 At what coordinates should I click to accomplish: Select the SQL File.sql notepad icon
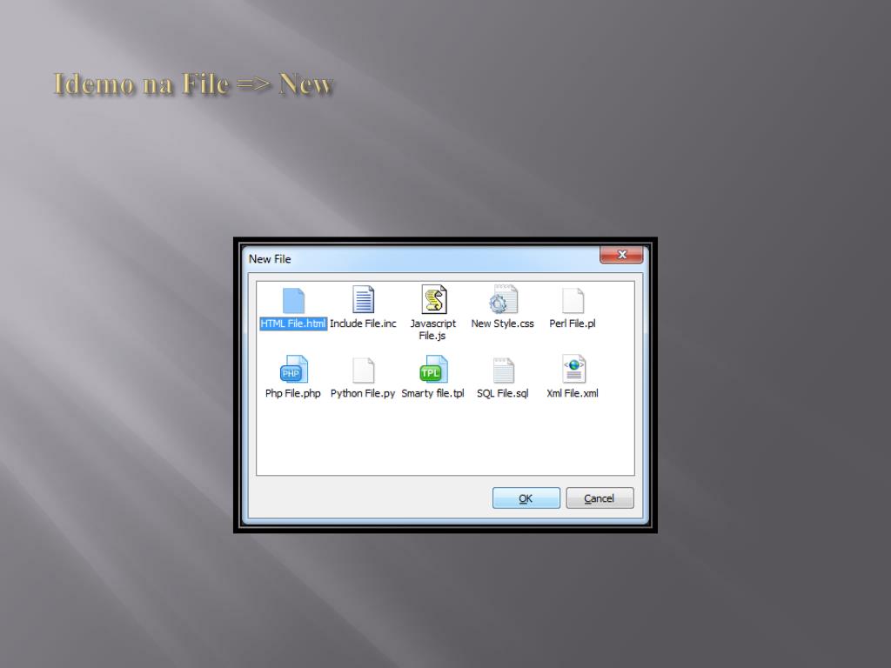coord(504,371)
